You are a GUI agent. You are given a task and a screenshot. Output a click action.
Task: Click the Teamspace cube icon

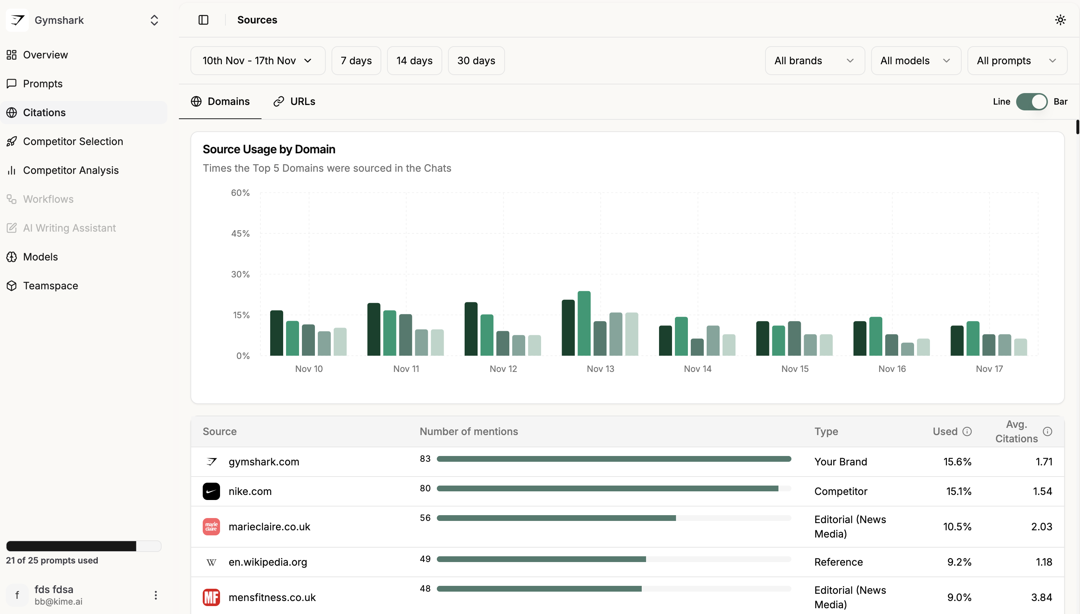(12, 285)
